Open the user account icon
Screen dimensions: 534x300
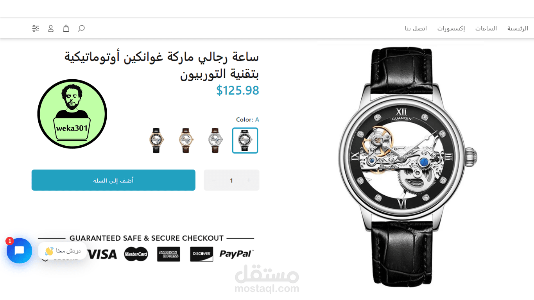51,29
